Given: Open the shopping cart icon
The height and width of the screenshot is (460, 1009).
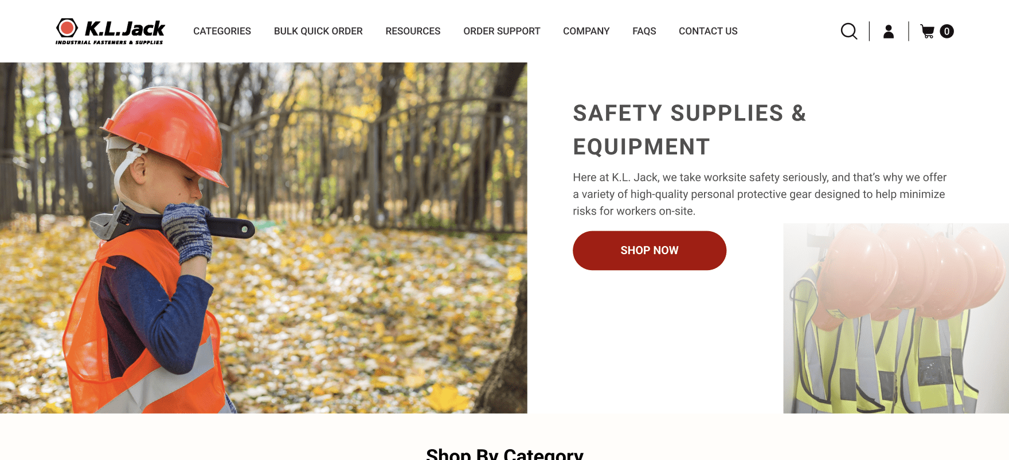Looking at the screenshot, I should 928,31.
